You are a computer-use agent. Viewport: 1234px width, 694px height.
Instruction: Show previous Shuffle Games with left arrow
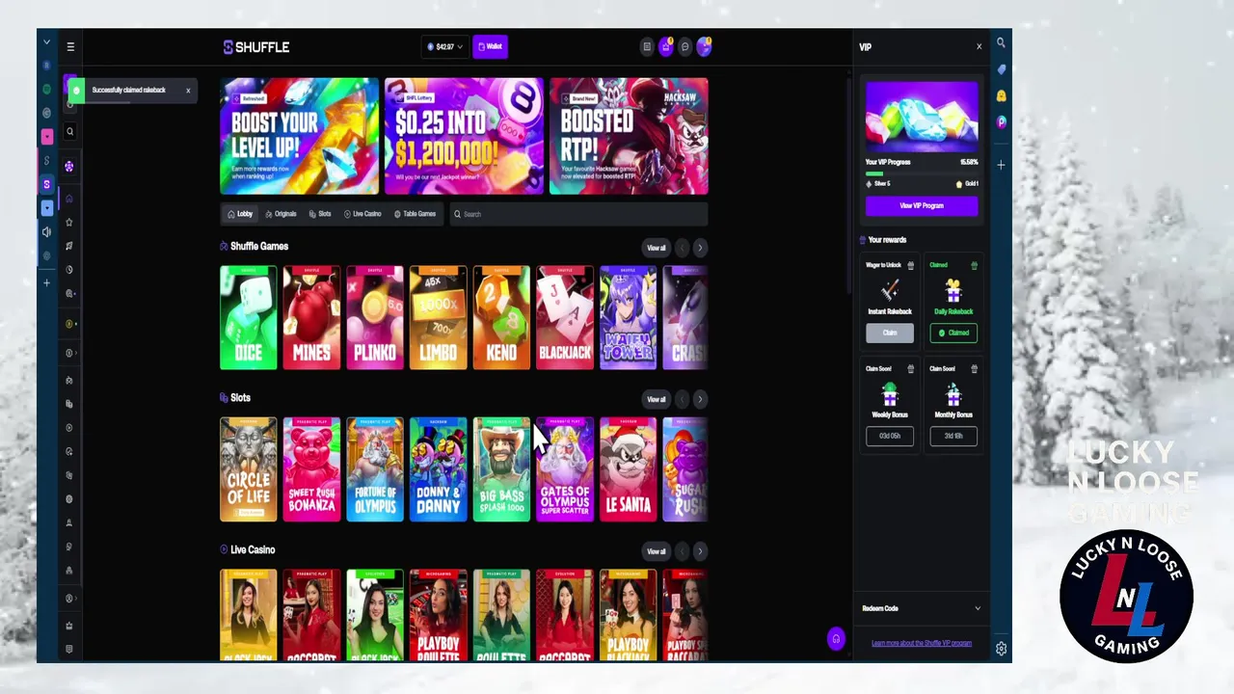pyautogui.click(x=683, y=248)
